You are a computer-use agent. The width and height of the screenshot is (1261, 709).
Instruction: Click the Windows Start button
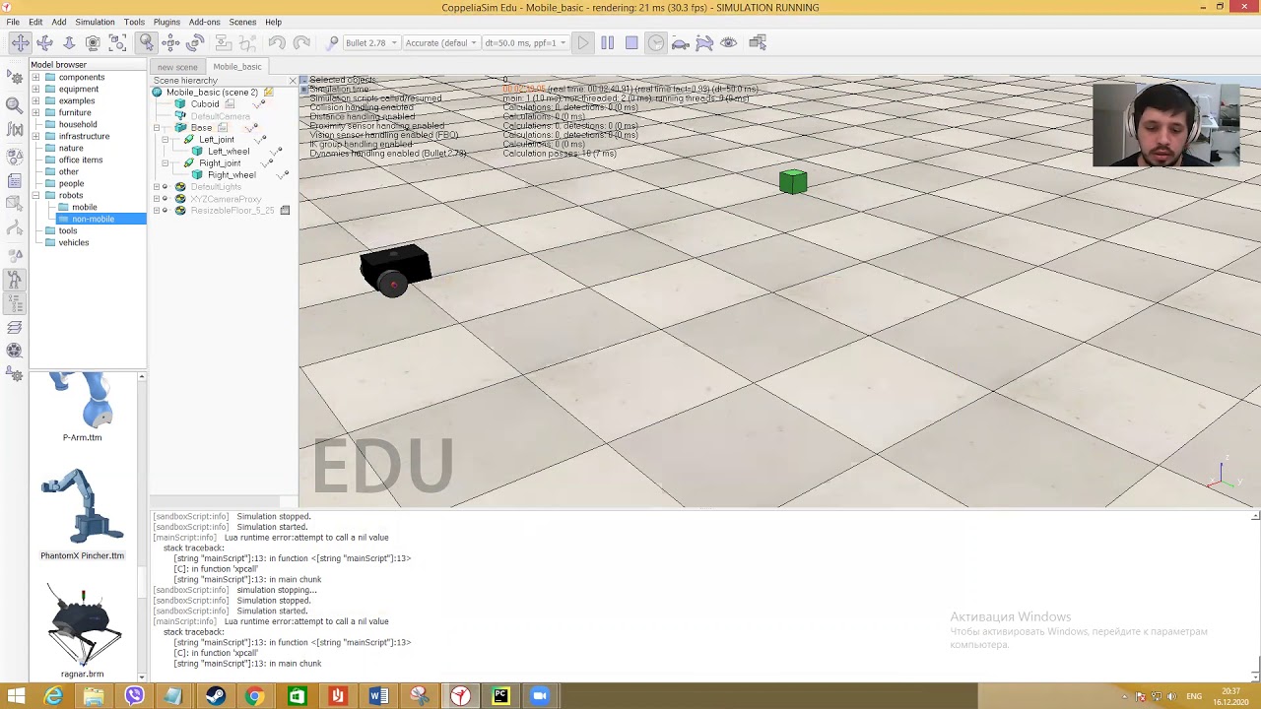16,696
